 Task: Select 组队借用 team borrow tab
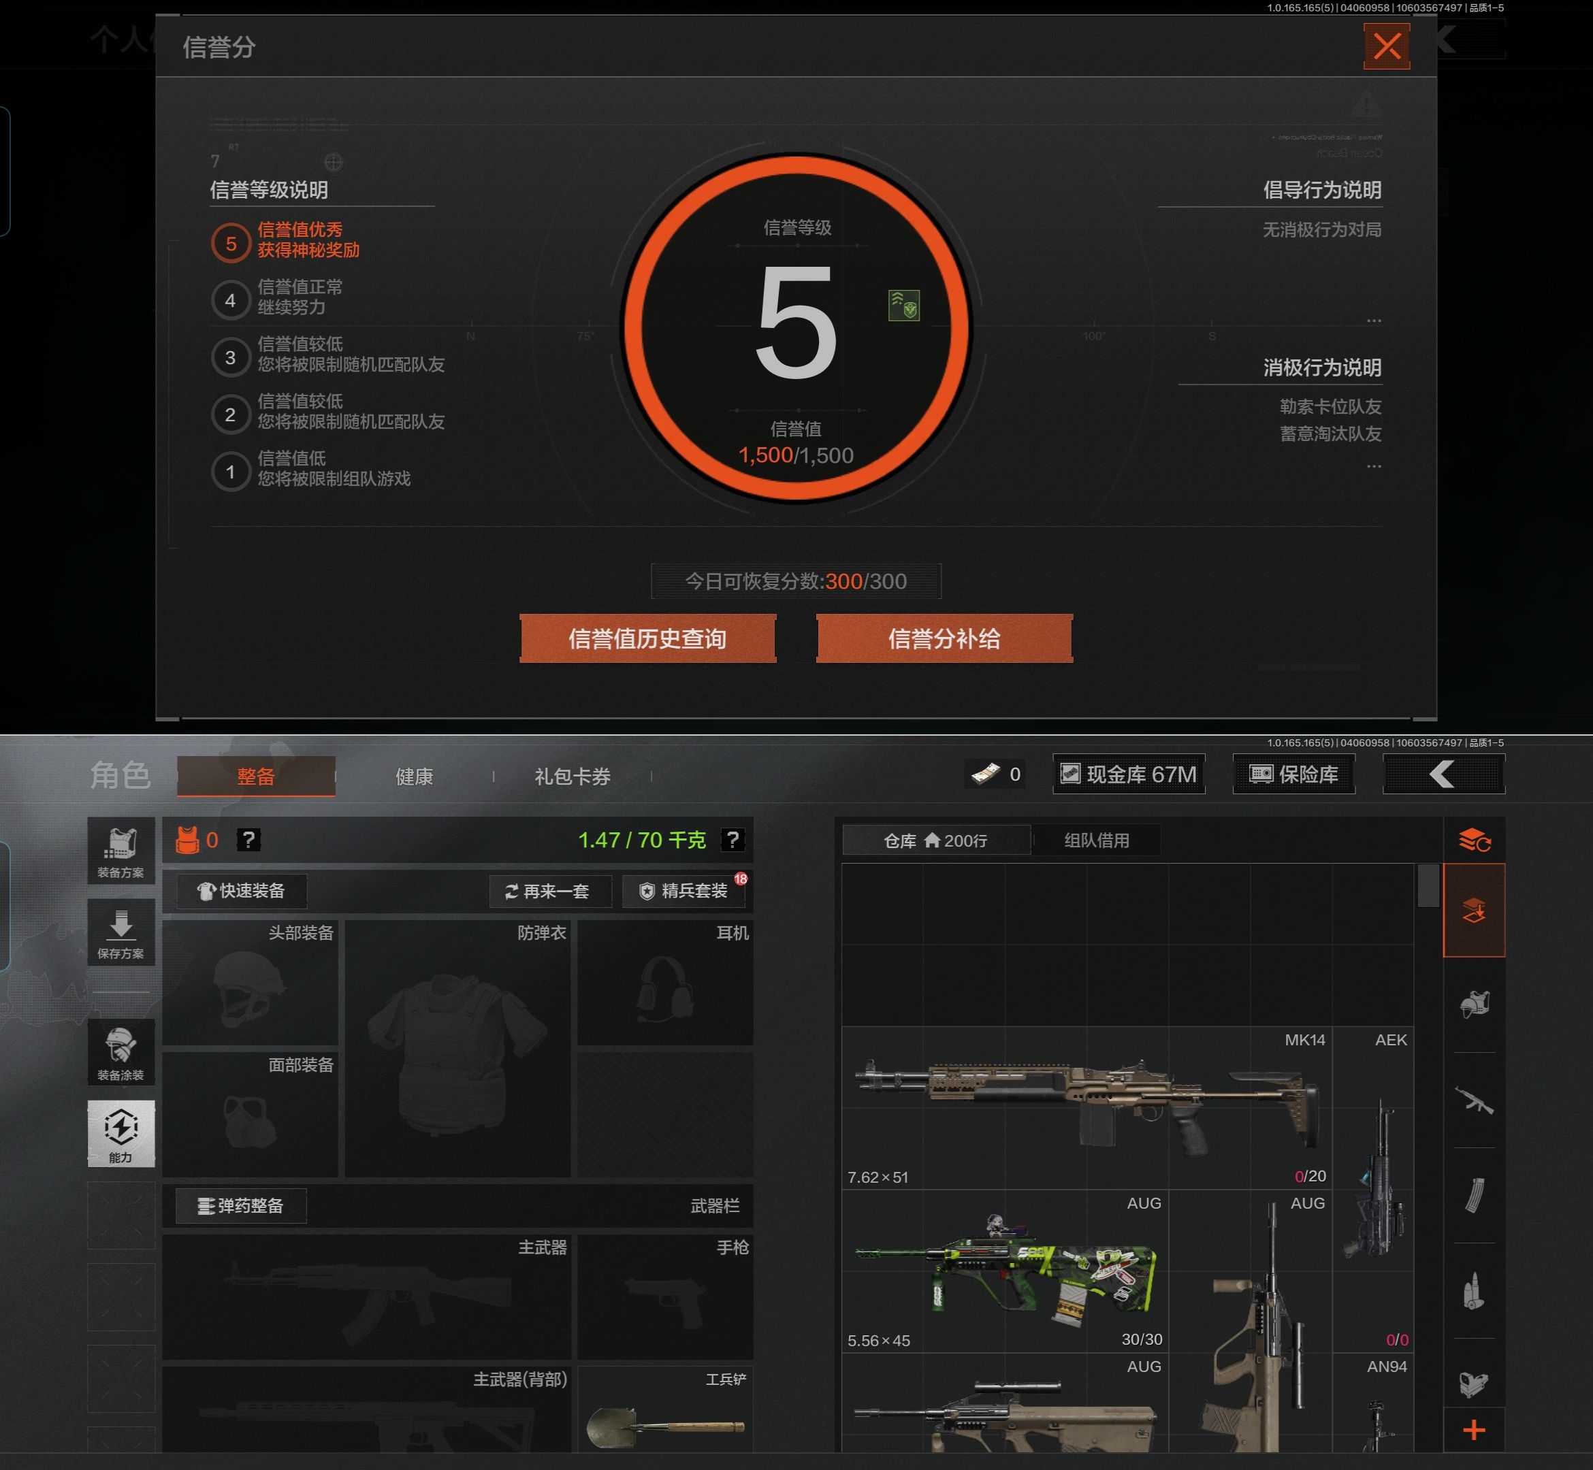[1097, 840]
